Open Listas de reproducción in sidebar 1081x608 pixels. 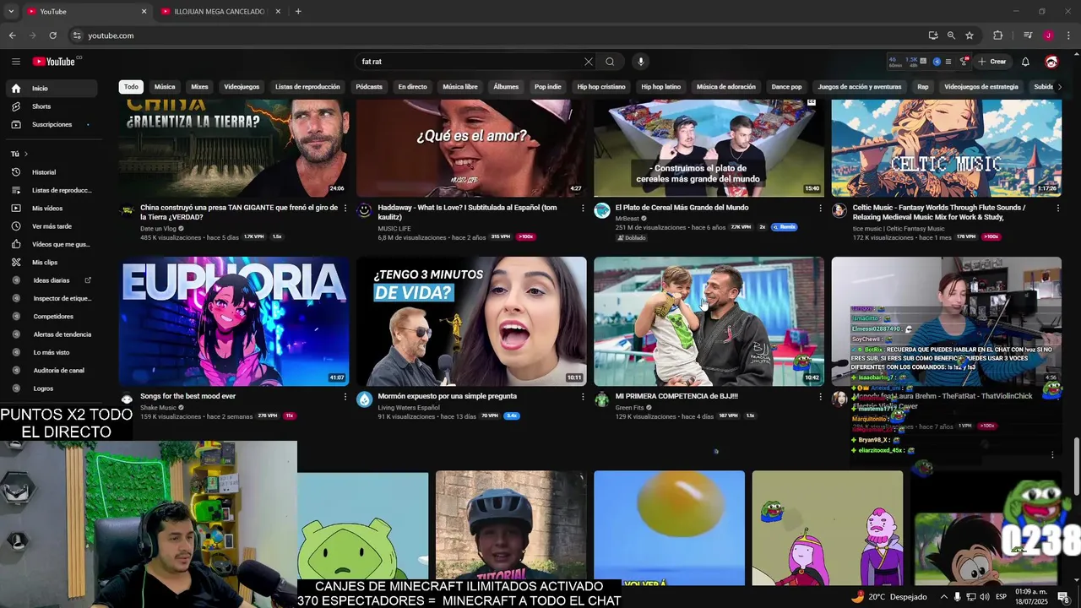click(x=53, y=190)
